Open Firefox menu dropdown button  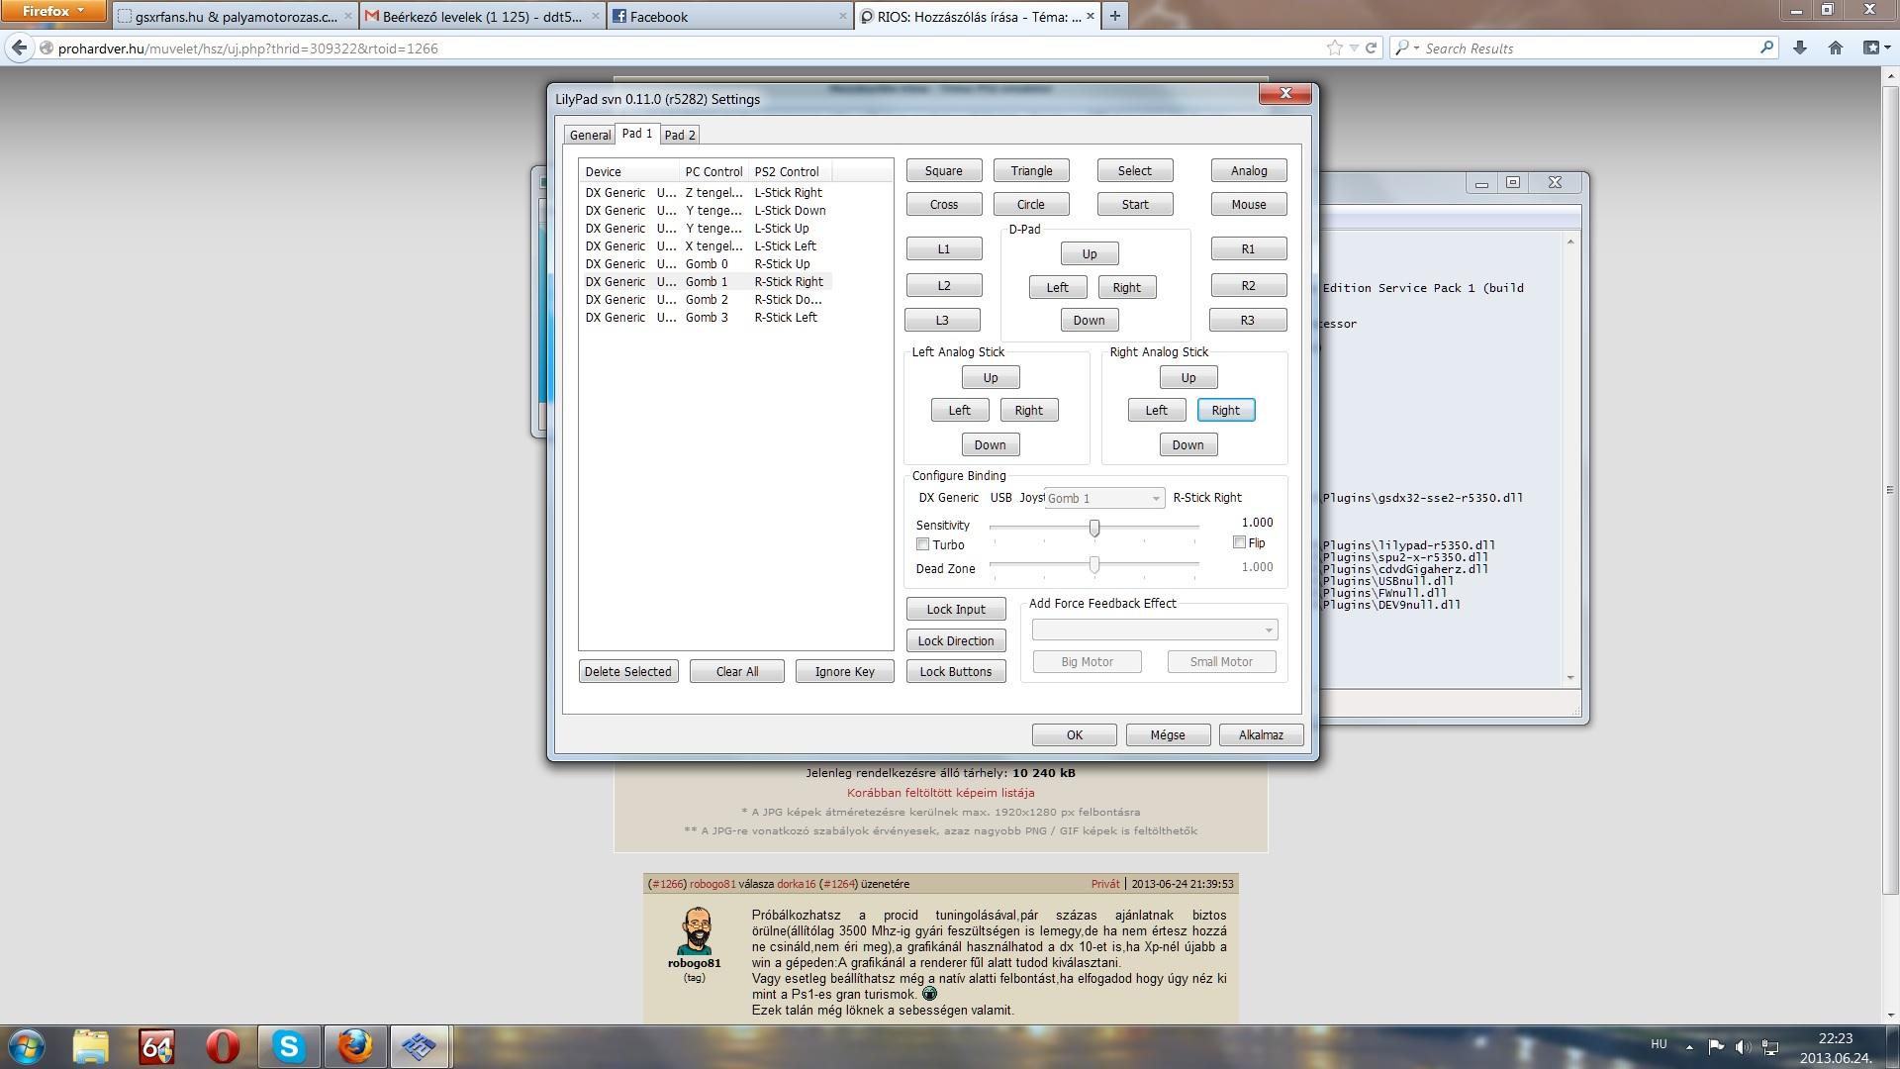point(53,11)
